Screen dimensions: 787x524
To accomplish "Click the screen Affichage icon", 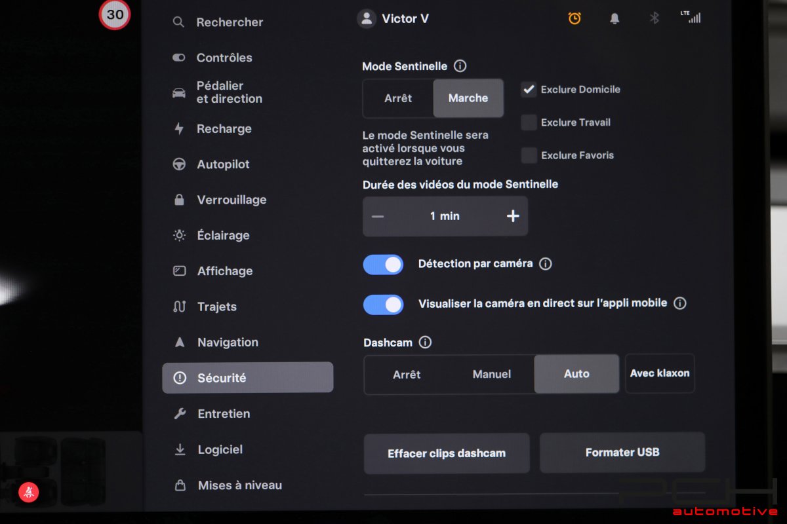I will pos(179,271).
